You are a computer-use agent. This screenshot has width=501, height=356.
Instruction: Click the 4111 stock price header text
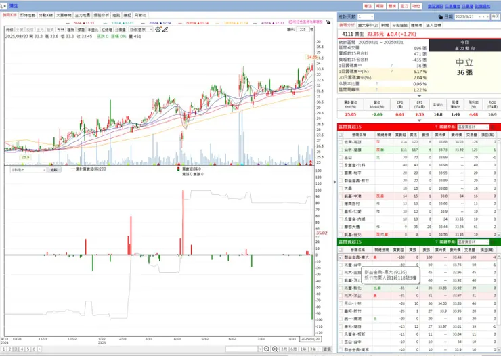(379, 34)
